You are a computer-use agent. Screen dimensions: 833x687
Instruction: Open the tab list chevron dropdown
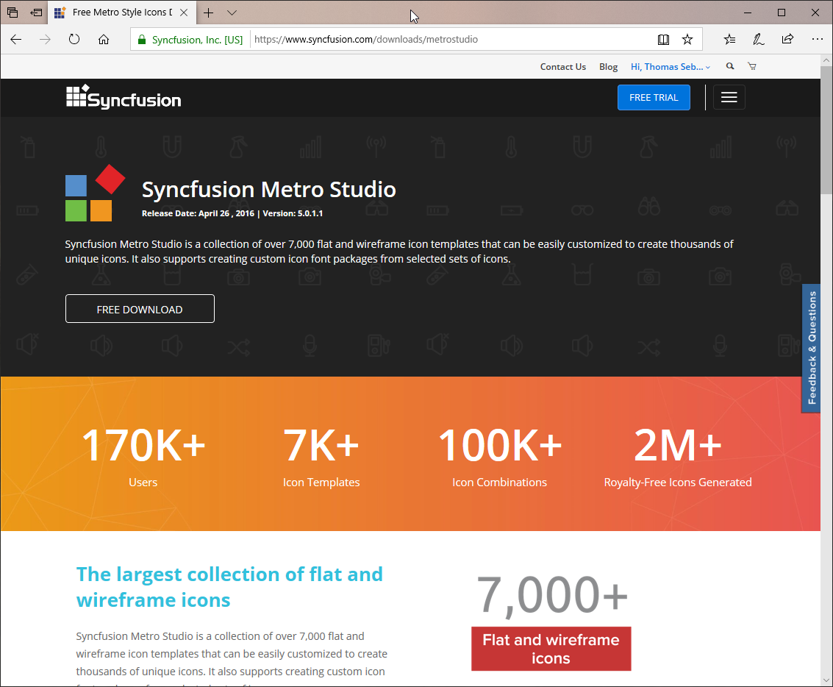(232, 13)
